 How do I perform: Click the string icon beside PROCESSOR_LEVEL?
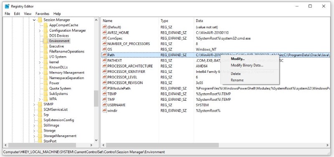(104, 77)
